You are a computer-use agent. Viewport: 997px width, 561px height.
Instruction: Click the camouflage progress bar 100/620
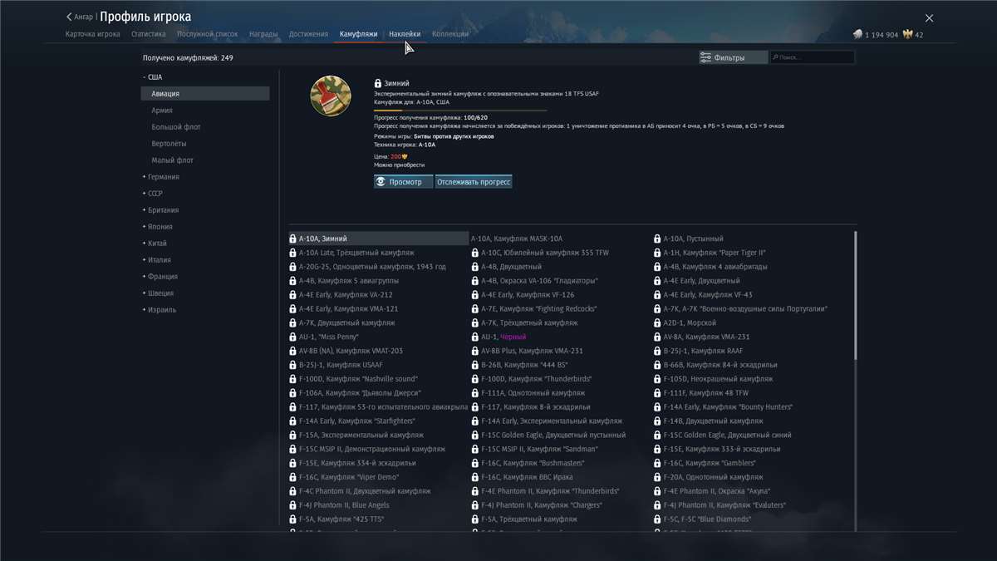(460, 110)
